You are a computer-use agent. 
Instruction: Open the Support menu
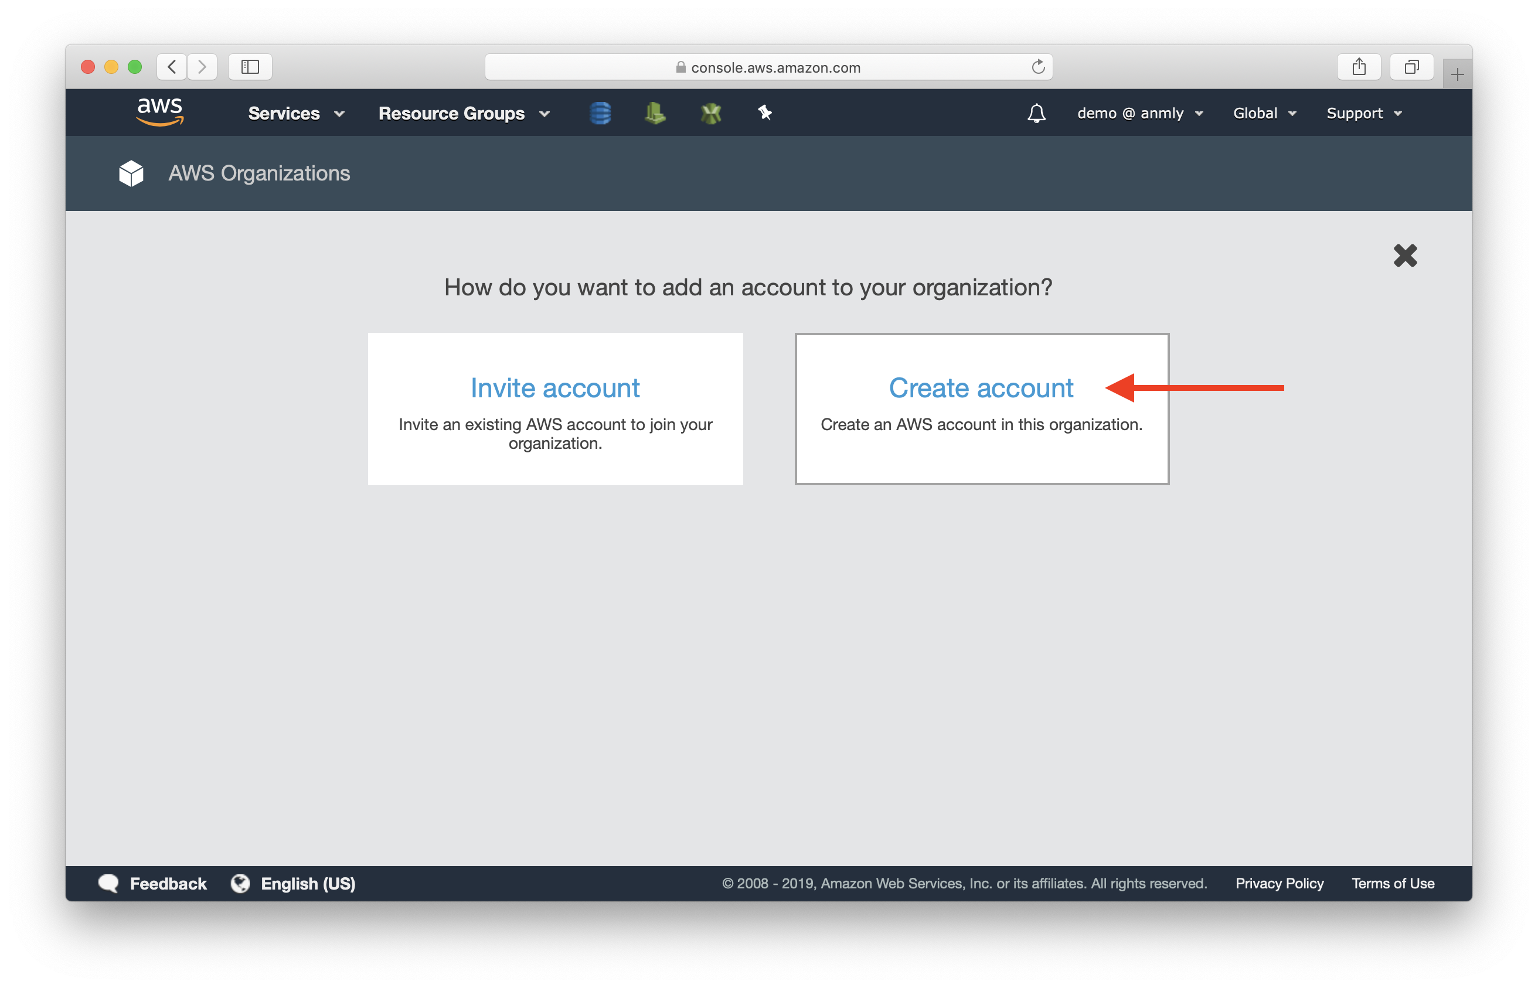pos(1363,114)
